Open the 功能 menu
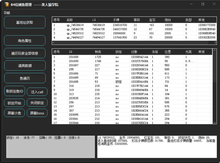This screenshot has width=220, height=163. click(x=7, y=13)
